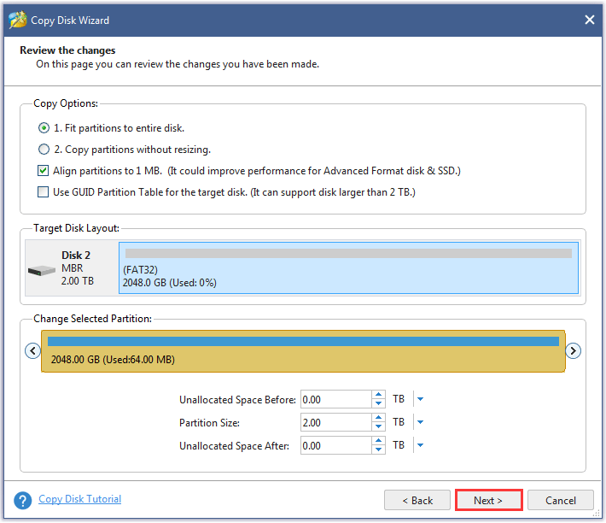
Task: Click the Next button
Action: click(489, 500)
